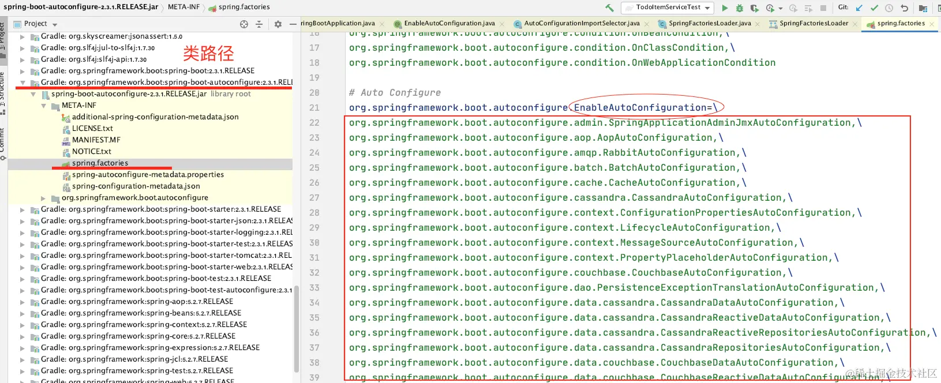Click META-INF breadcrumb in navigation bar

[x=183, y=7]
